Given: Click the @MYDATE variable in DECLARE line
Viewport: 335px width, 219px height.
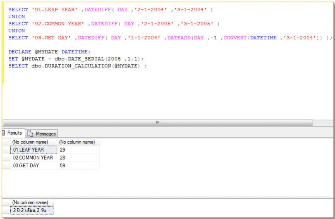Looking at the screenshot, I should click(x=46, y=52).
